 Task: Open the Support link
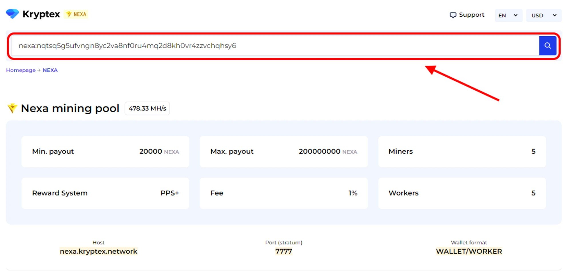click(x=471, y=15)
